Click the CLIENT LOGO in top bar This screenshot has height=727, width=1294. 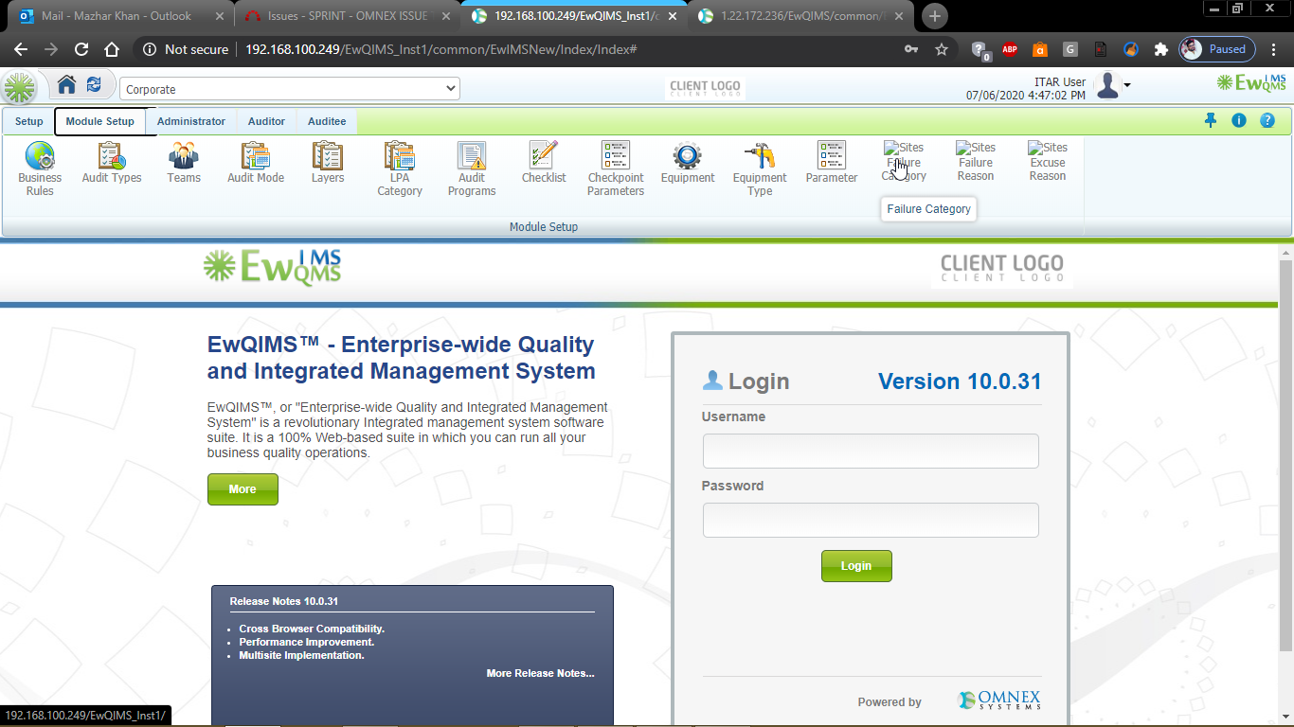point(705,88)
